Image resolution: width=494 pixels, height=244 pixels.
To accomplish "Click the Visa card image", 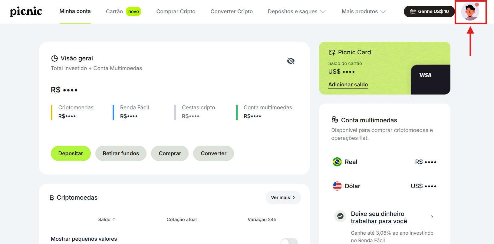I will (x=430, y=79).
